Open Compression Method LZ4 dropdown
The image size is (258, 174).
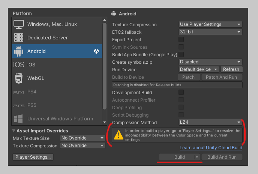[x=210, y=122]
